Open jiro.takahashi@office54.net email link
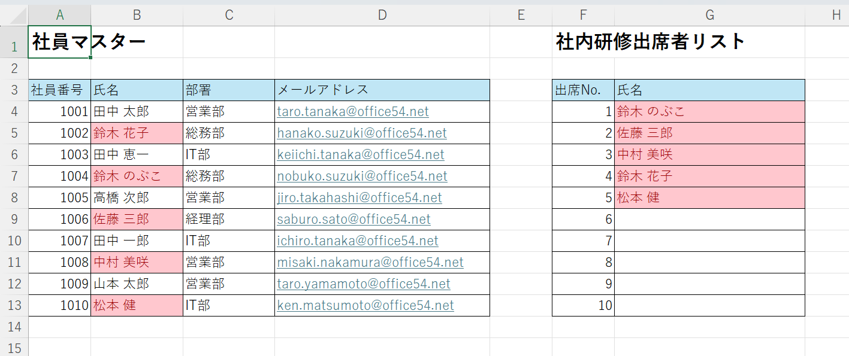849x356 pixels. tap(359, 197)
